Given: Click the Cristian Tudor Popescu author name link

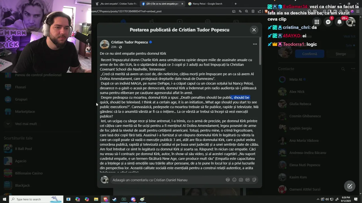Looking at the screenshot, I should click(x=130, y=42).
